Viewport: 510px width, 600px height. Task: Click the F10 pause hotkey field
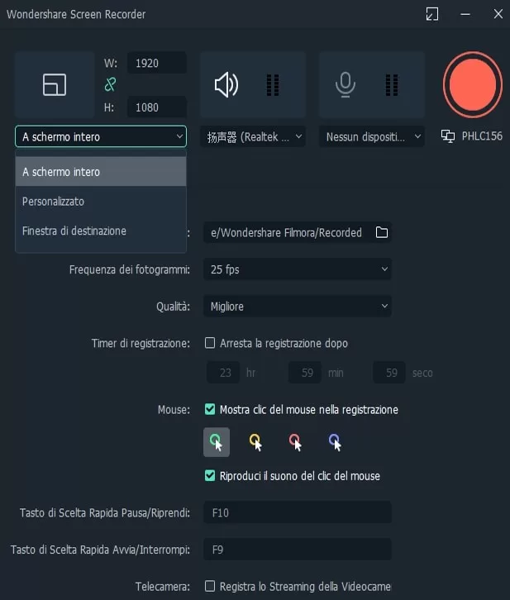[297, 513]
